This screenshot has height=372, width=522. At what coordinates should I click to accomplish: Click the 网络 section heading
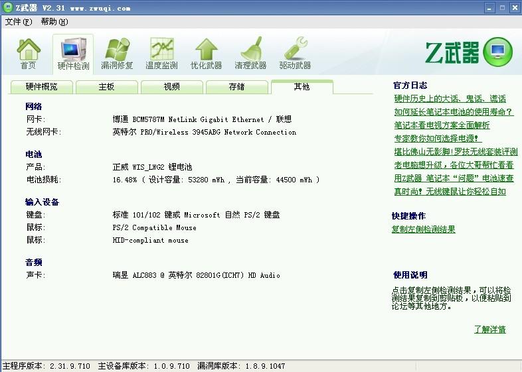tap(34, 106)
